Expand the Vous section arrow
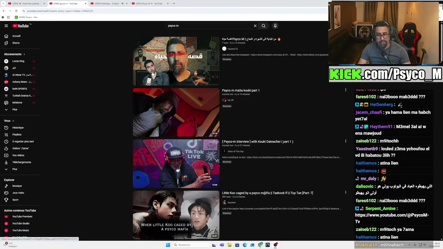 [x=13, y=121]
